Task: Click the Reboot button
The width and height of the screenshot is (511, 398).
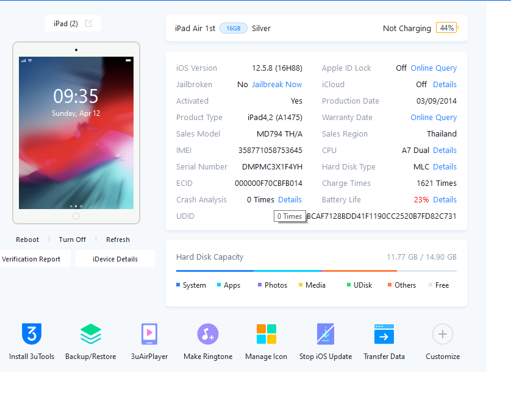Action: tap(27, 240)
